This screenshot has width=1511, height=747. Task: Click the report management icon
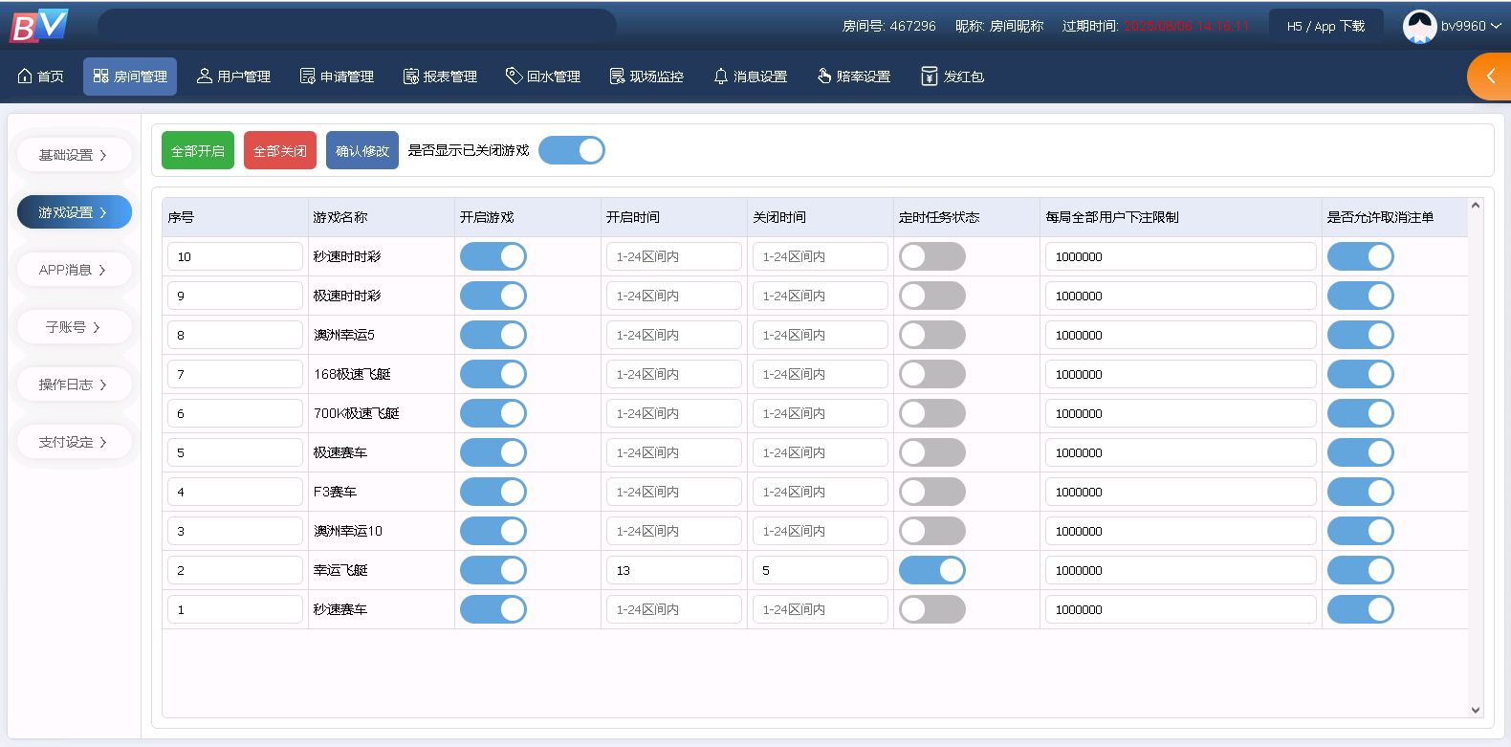(411, 77)
